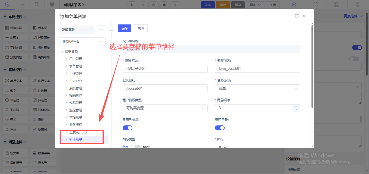Image resolution: width=369 pixels, height=174 pixels.
Task: Expand the 用户管理 tree node arrow
Action: click(66, 59)
